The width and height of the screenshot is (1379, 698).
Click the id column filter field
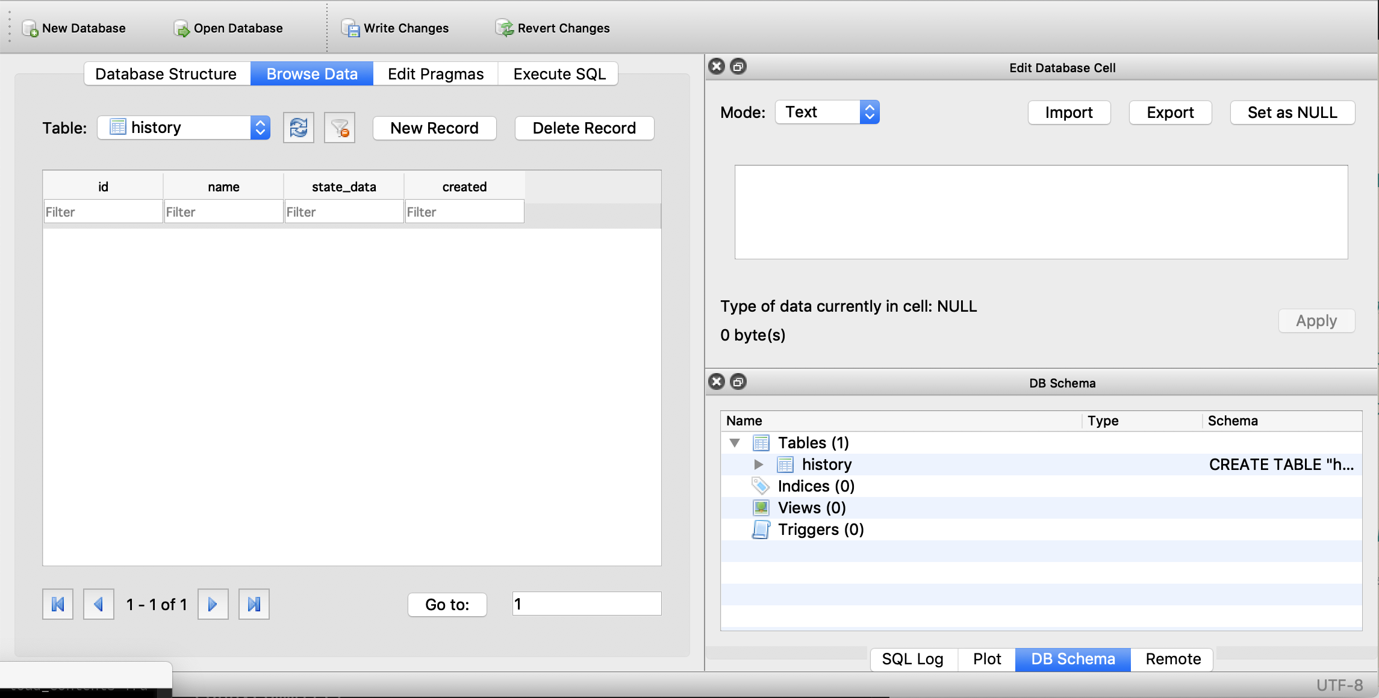pos(103,212)
